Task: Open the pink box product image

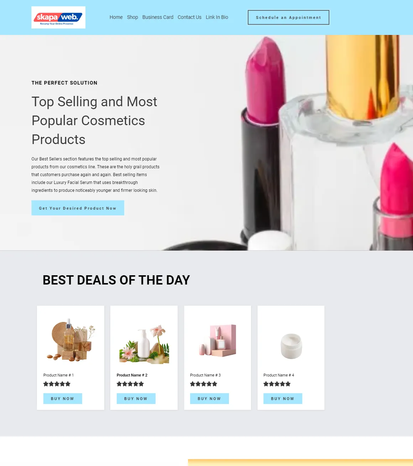Action: point(218,340)
